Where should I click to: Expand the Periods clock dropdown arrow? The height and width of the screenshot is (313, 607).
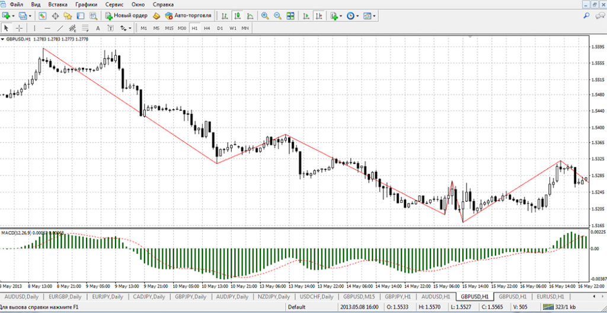(x=357, y=16)
